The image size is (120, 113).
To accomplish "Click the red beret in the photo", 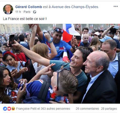I will [11, 55].
